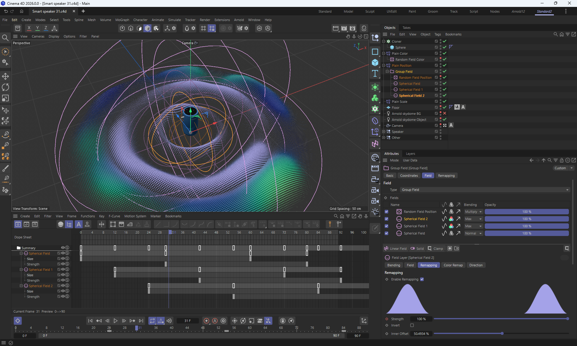Click the Linear Field button
This screenshot has width=577, height=346.
(x=395, y=249)
